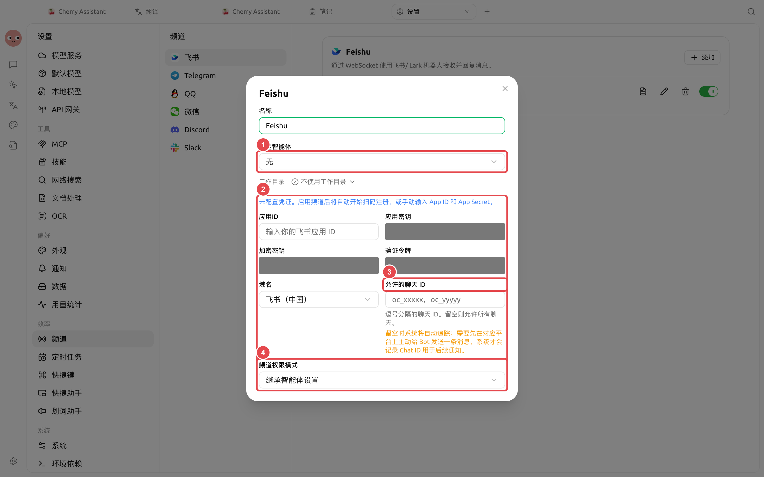The height and width of the screenshot is (477, 764).
Task: Open the 域名 dropdown 飞书（中国）
Action: pos(319,299)
